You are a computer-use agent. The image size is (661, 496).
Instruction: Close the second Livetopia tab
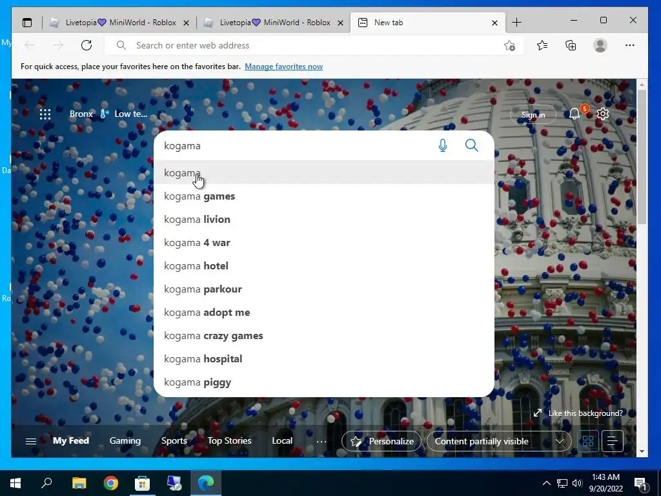click(x=341, y=23)
